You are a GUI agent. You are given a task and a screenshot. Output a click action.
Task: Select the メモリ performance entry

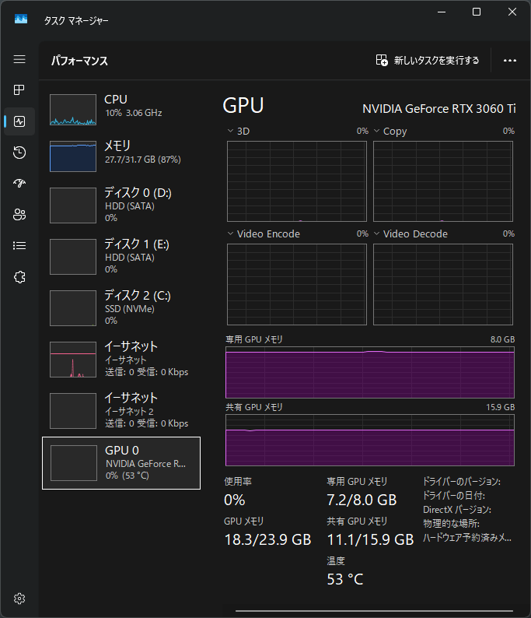[121, 156]
